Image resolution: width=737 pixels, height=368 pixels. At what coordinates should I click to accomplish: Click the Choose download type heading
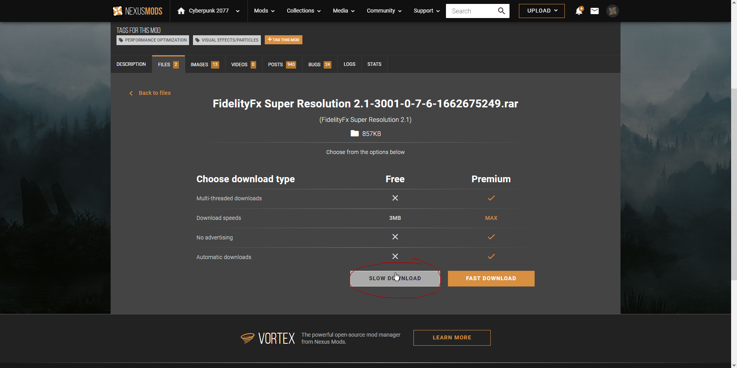[246, 179]
